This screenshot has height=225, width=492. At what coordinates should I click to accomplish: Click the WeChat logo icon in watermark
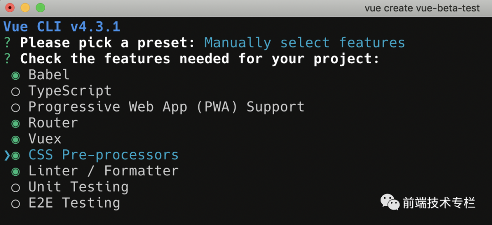click(x=390, y=202)
